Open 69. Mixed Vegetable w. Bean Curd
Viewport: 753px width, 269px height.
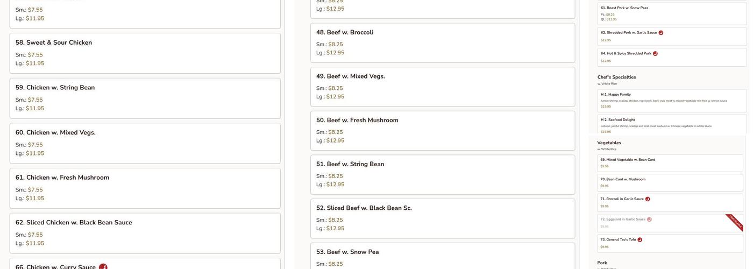tap(670, 163)
